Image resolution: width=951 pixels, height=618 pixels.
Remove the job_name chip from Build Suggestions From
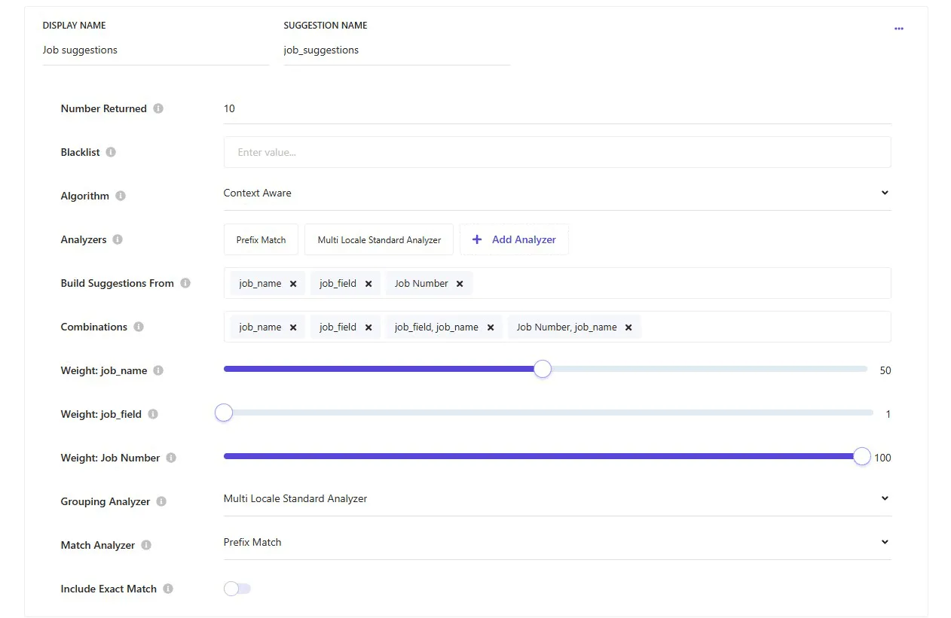[x=292, y=283]
